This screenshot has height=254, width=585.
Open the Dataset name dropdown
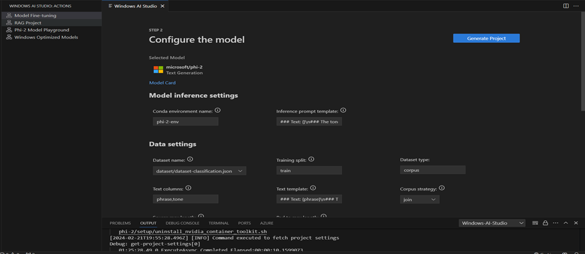click(x=199, y=171)
